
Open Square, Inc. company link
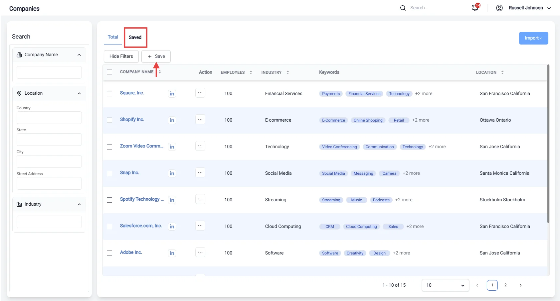(132, 93)
